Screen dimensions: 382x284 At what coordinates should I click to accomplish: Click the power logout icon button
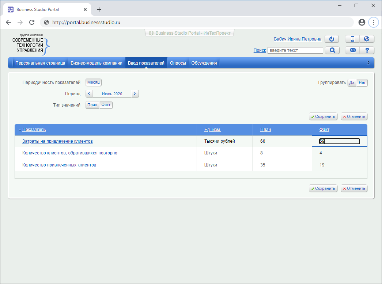coord(332,39)
